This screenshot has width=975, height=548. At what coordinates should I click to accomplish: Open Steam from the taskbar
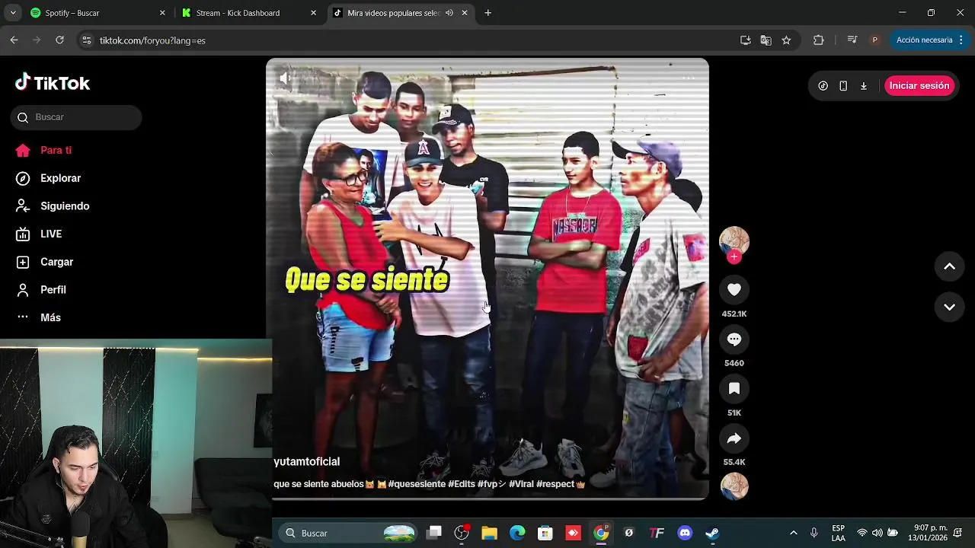(x=712, y=534)
